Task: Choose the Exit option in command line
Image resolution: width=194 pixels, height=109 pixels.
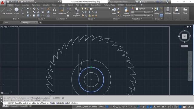Action: (53, 103)
